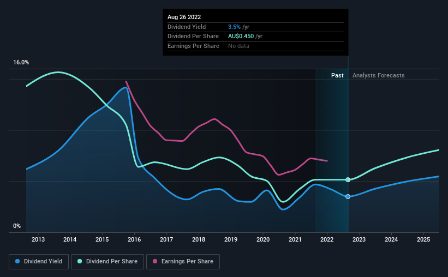Click the 2013 x-axis label

[38, 239]
